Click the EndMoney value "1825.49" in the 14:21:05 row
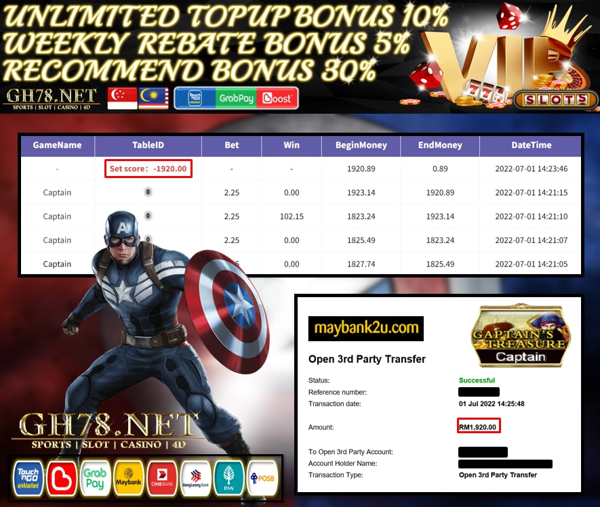This screenshot has height=507, width=600. [x=440, y=264]
